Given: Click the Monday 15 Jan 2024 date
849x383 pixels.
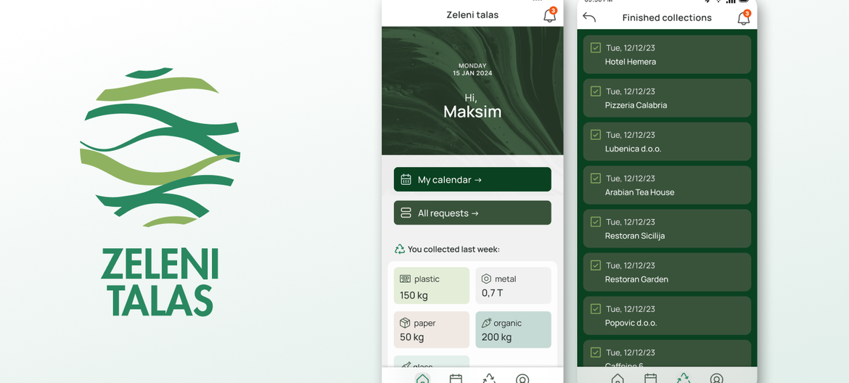Looking at the screenshot, I should [472, 69].
